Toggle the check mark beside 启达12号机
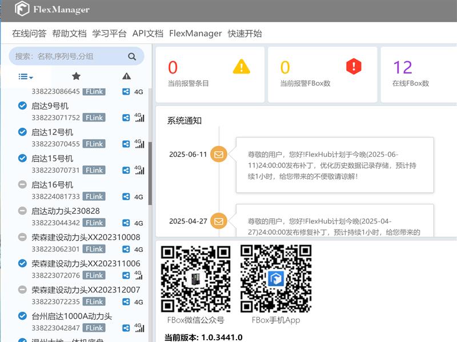The width and height of the screenshot is (457, 342). coord(22,132)
